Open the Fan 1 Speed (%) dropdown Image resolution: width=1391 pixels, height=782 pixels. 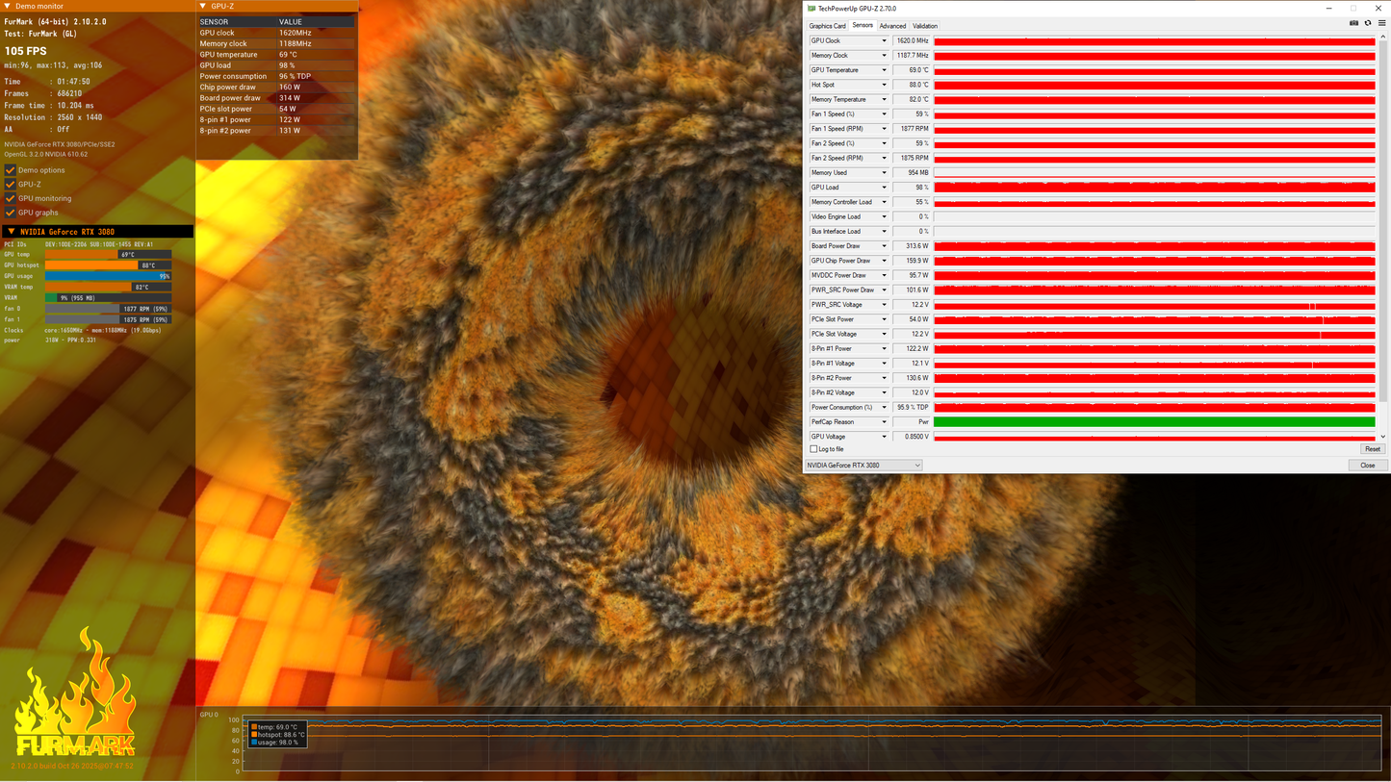[884, 114]
